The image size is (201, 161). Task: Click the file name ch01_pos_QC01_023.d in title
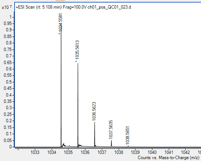pos(109,7)
